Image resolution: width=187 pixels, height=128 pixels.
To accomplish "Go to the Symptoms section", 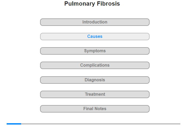I will click(x=95, y=51).
